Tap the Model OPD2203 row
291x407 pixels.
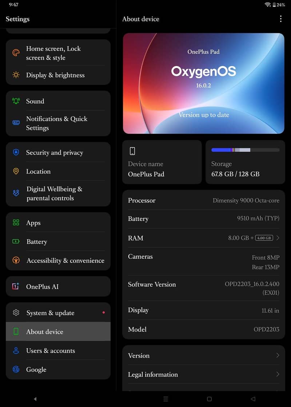pyautogui.click(x=203, y=329)
